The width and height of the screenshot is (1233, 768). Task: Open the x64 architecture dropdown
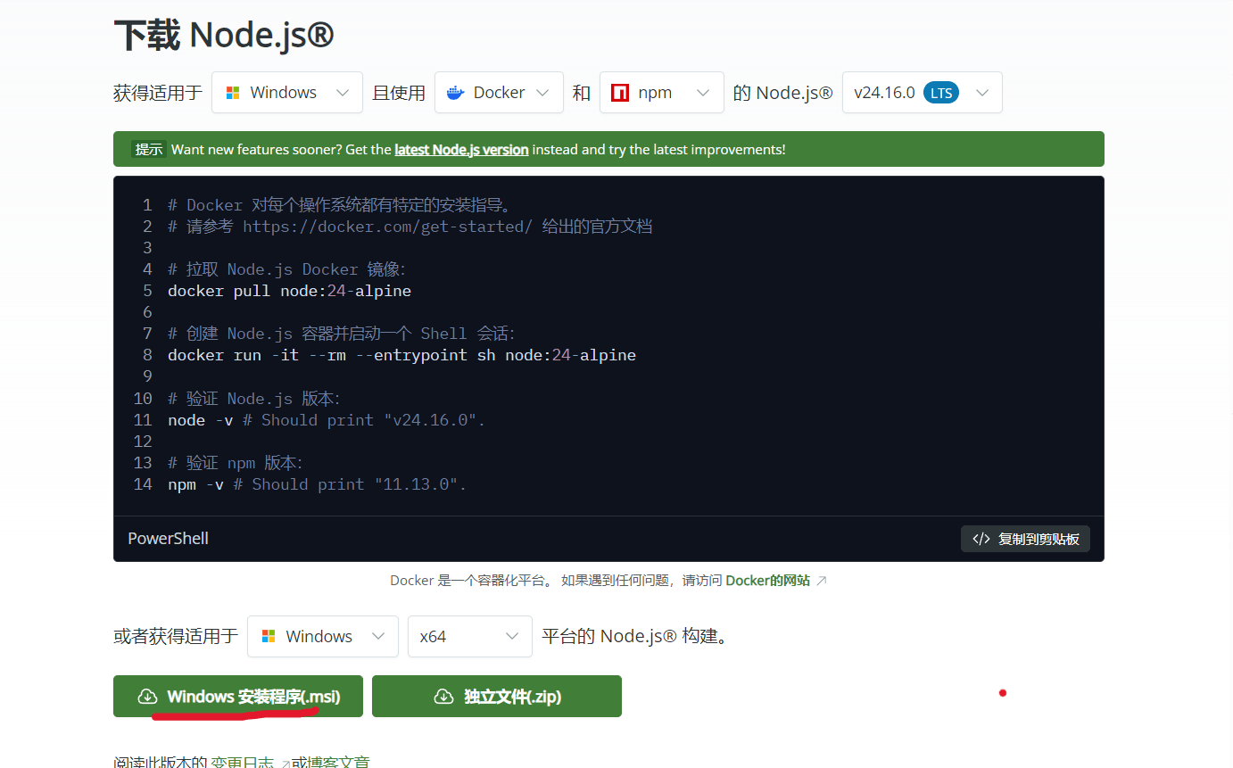pos(469,637)
